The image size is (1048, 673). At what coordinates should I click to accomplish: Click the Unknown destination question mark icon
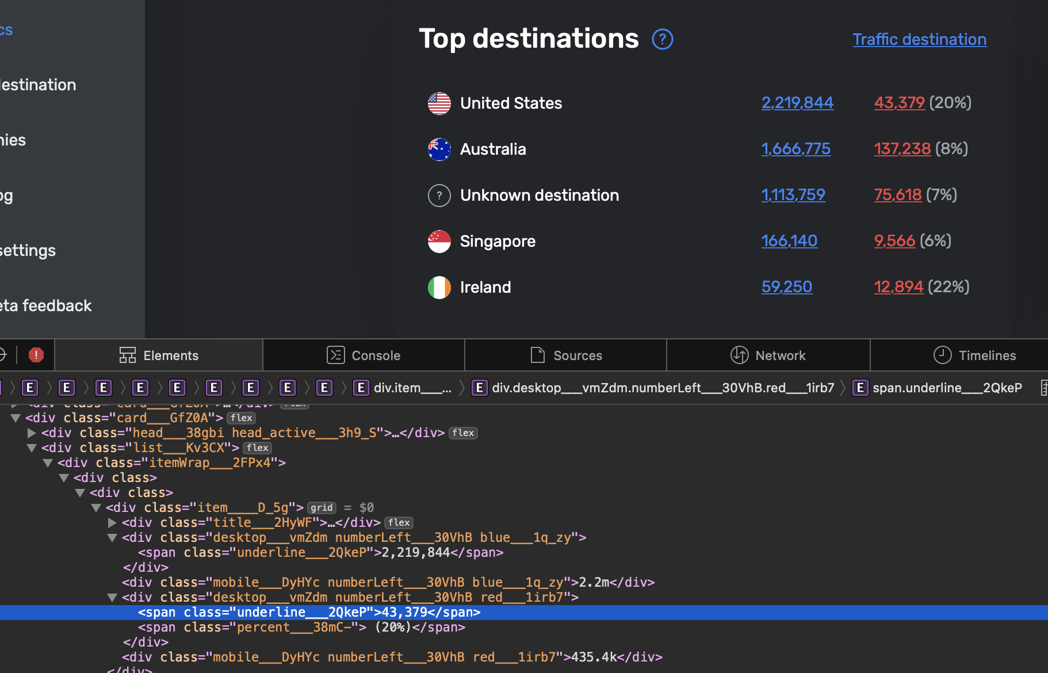point(439,196)
